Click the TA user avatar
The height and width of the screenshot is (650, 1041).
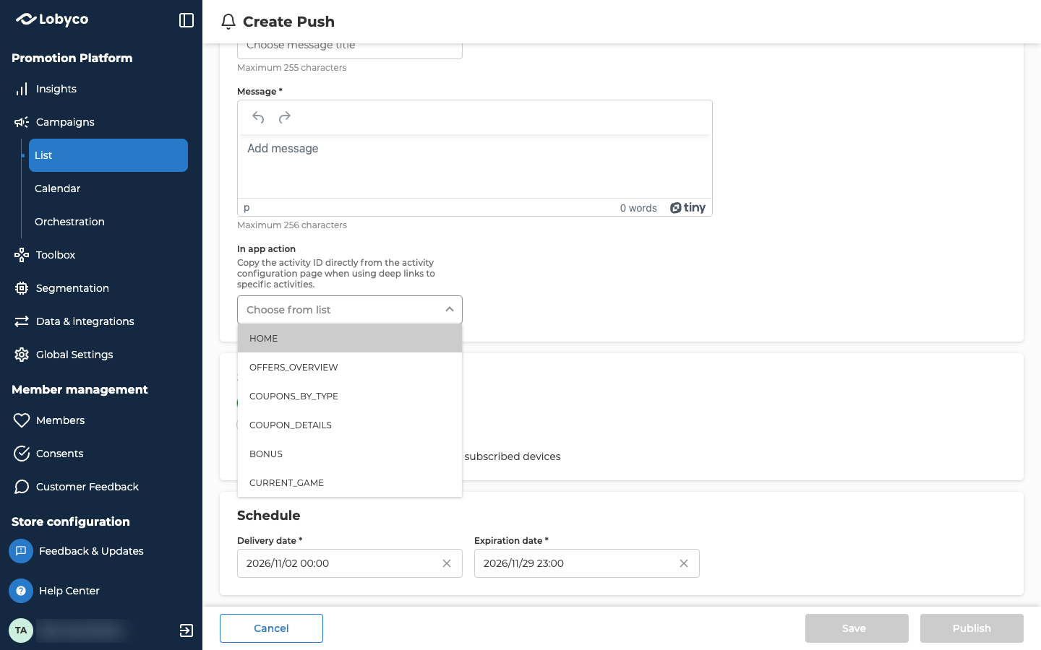[21, 630]
